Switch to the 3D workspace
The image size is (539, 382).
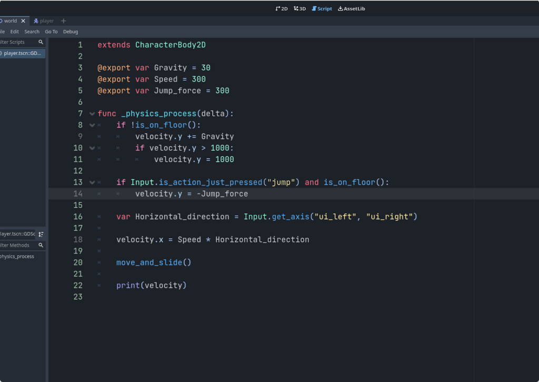click(x=298, y=8)
